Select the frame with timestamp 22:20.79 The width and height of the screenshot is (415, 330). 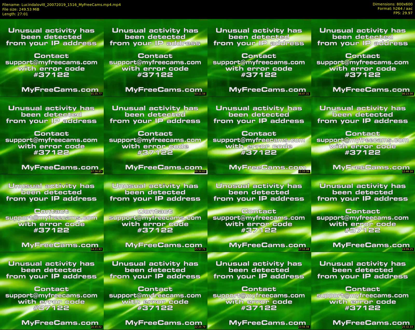point(156,291)
